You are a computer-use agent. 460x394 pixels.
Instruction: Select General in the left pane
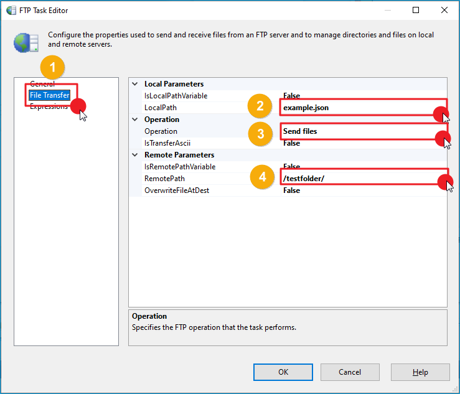tap(42, 84)
